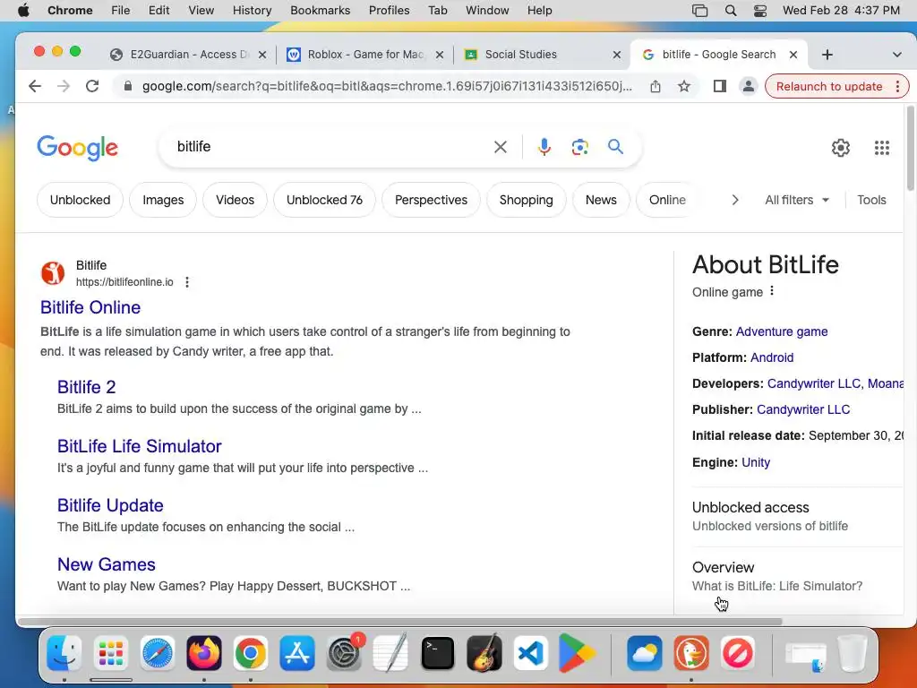The image size is (917, 688).
Task: Select the News filter chip
Action: tap(601, 200)
